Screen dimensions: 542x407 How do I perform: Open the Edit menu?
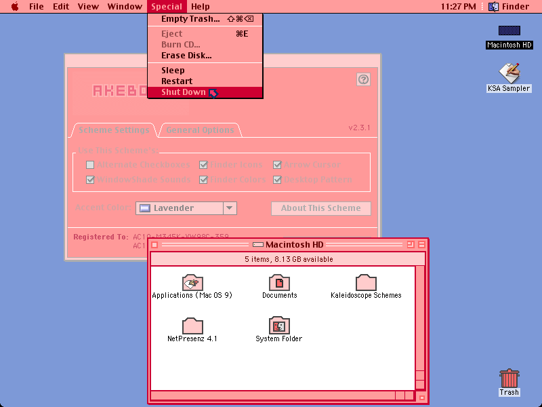point(61,6)
